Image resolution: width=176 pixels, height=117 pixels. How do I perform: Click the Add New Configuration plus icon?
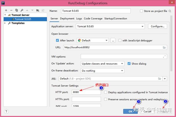tap(6, 10)
